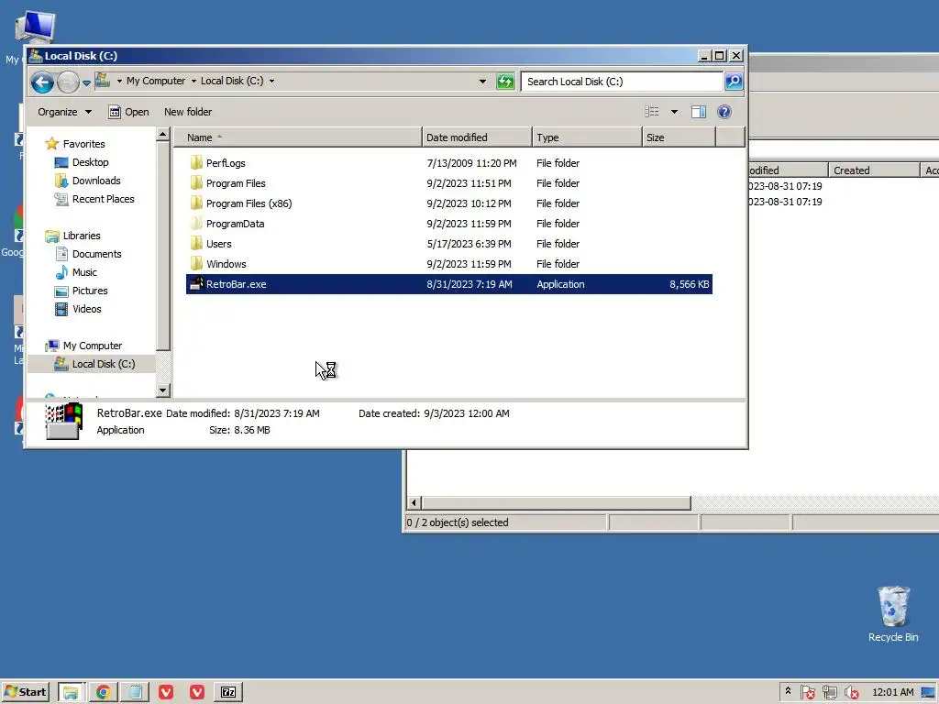Show hidden tray icons arrow
Viewport: 939px width, 704px height.
pos(788,691)
